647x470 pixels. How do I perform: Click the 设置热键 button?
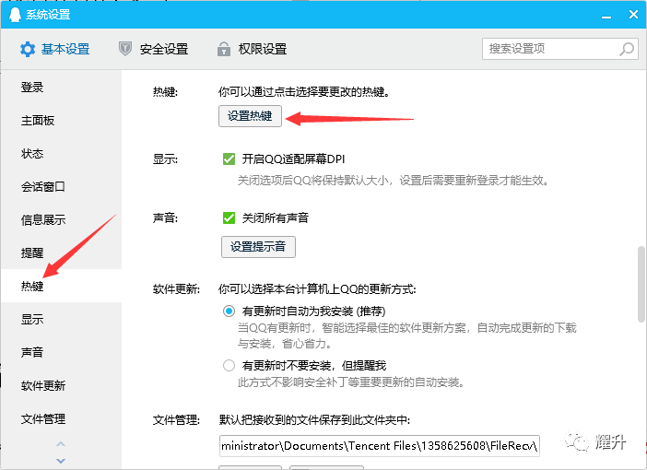(250, 116)
